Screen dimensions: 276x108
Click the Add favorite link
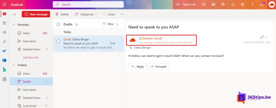click(x=30, y=57)
